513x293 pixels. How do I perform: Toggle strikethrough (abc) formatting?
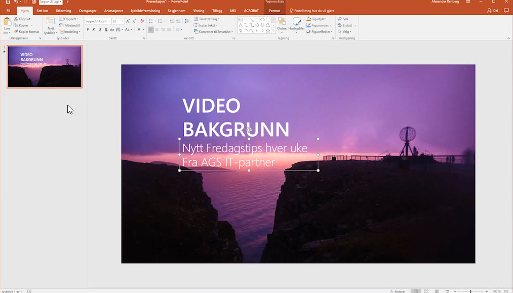pos(112,30)
